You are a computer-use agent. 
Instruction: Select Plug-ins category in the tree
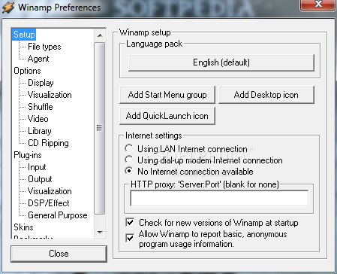point(28,155)
